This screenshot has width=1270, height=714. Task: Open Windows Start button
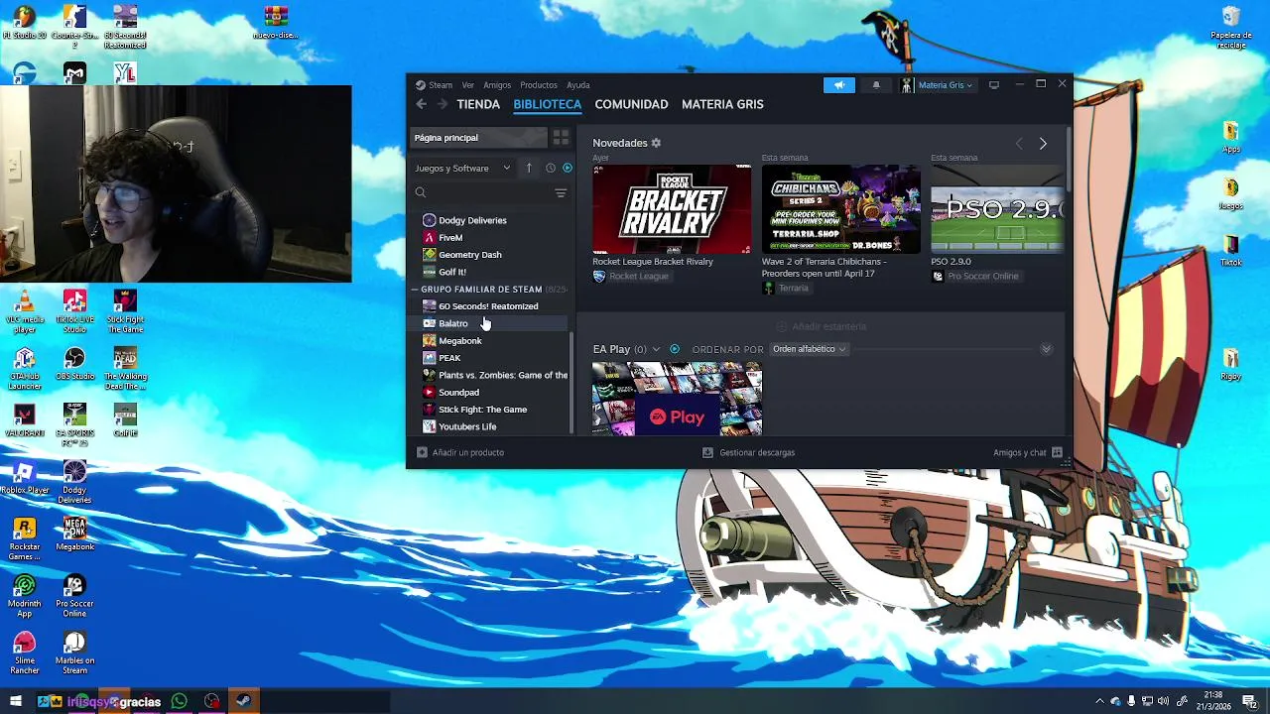pos(15,701)
